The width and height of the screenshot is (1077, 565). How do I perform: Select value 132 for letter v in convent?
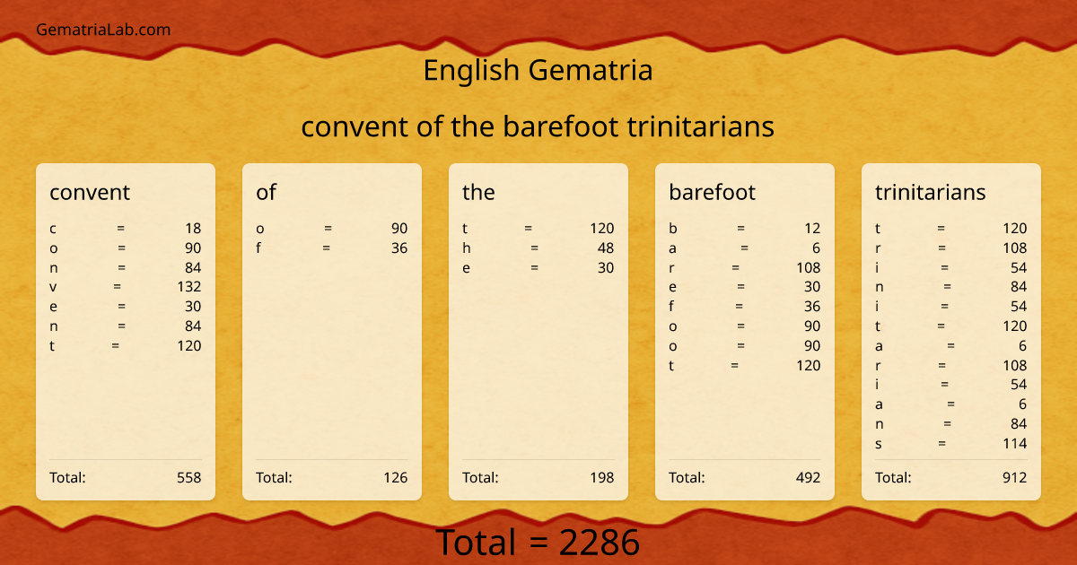click(x=189, y=287)
